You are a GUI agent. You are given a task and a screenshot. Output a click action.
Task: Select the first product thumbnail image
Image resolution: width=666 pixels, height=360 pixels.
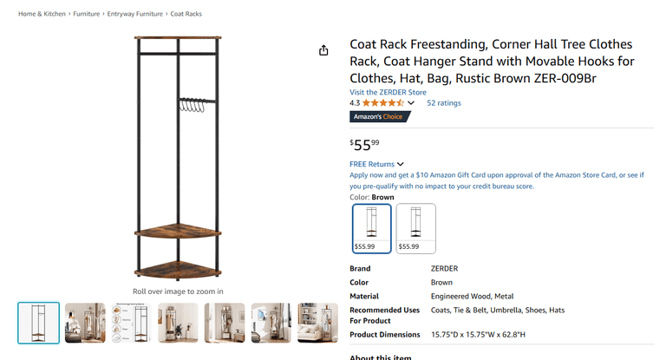39,323
